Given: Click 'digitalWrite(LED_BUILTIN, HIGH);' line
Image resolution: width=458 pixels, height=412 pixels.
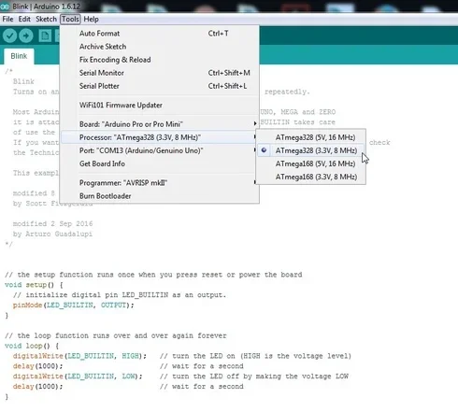Looking at the screenshot, I should pos(79,356).
